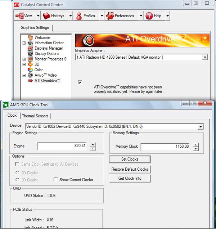
Task: Click the Set Clocks button
Action: (130, 159)
